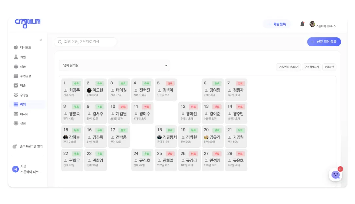This screenshot has height=204, width=355.
Task: Click 스톤아이 피트니스 account name in header
Action: [x=326, y=26]
